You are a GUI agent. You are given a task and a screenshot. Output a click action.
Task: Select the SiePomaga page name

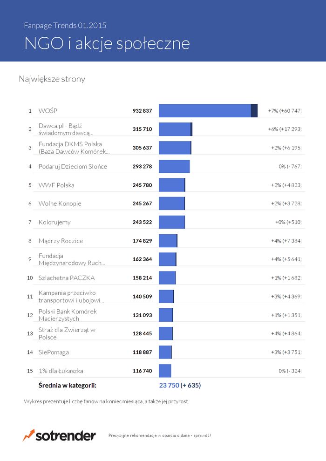point(54,352)
